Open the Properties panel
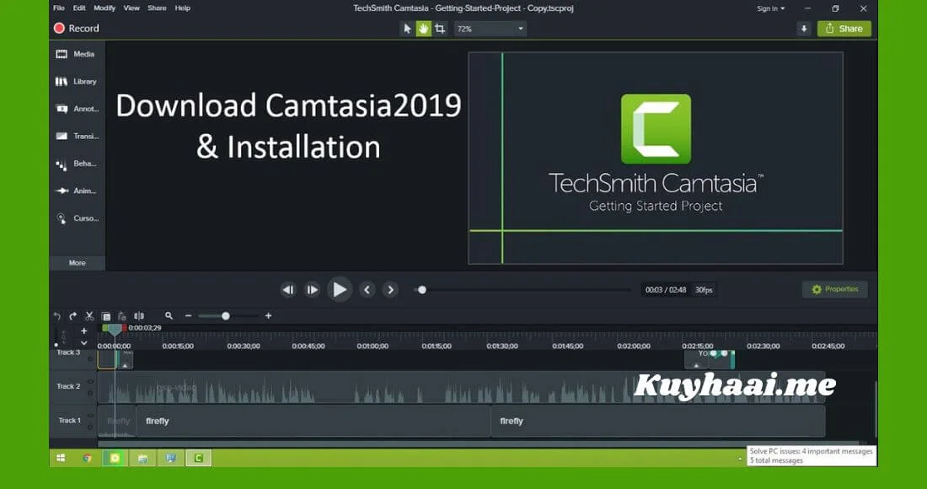 coord(835,289)
